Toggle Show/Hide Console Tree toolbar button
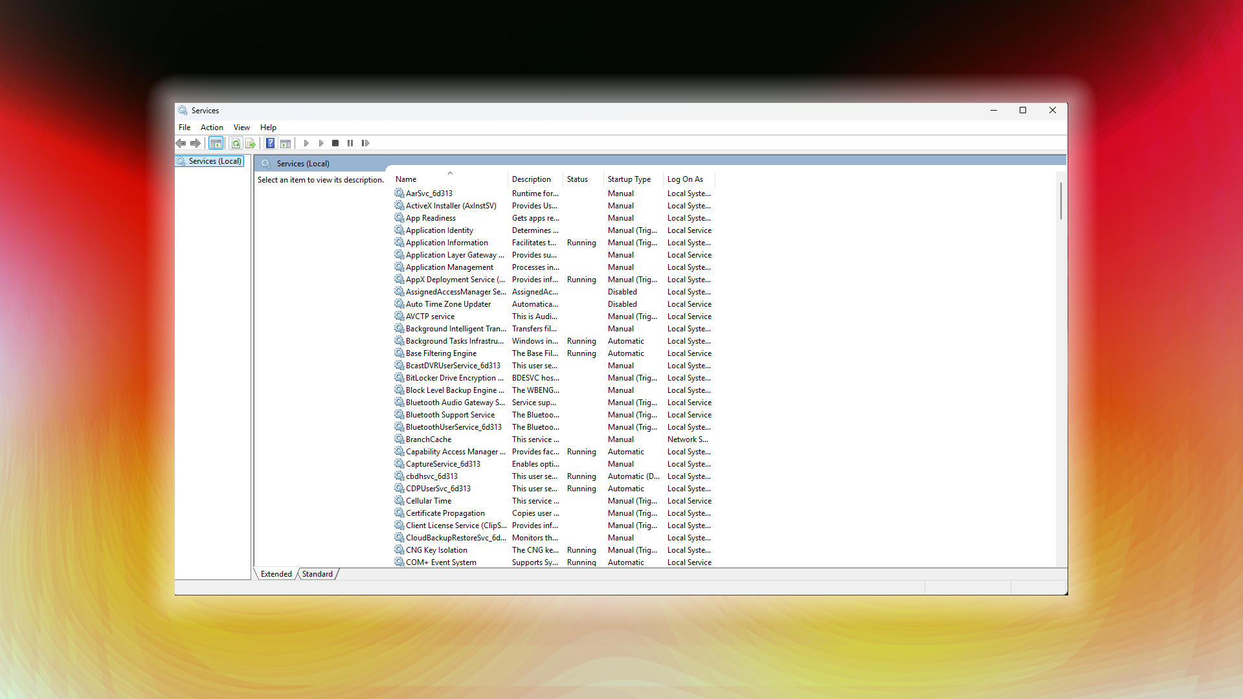 pyautogui.click(x=216, y=143)
